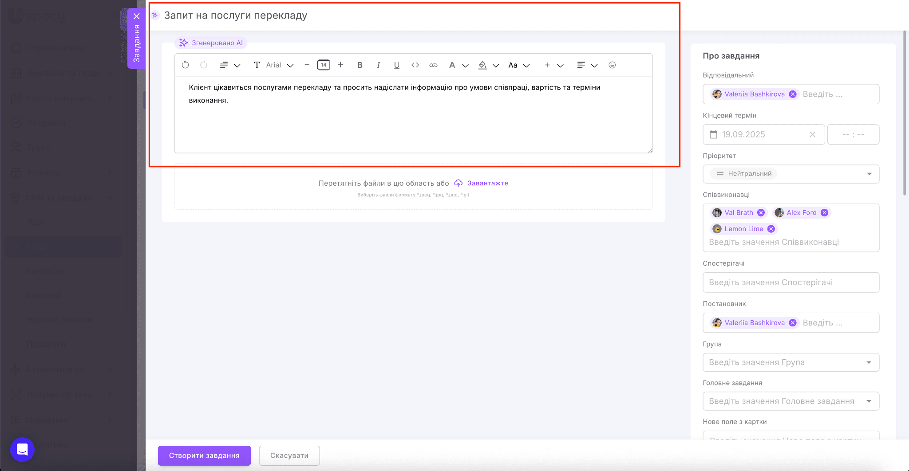Click the Про завдання heading
The image size is (909, 471).
click(731, 56)
